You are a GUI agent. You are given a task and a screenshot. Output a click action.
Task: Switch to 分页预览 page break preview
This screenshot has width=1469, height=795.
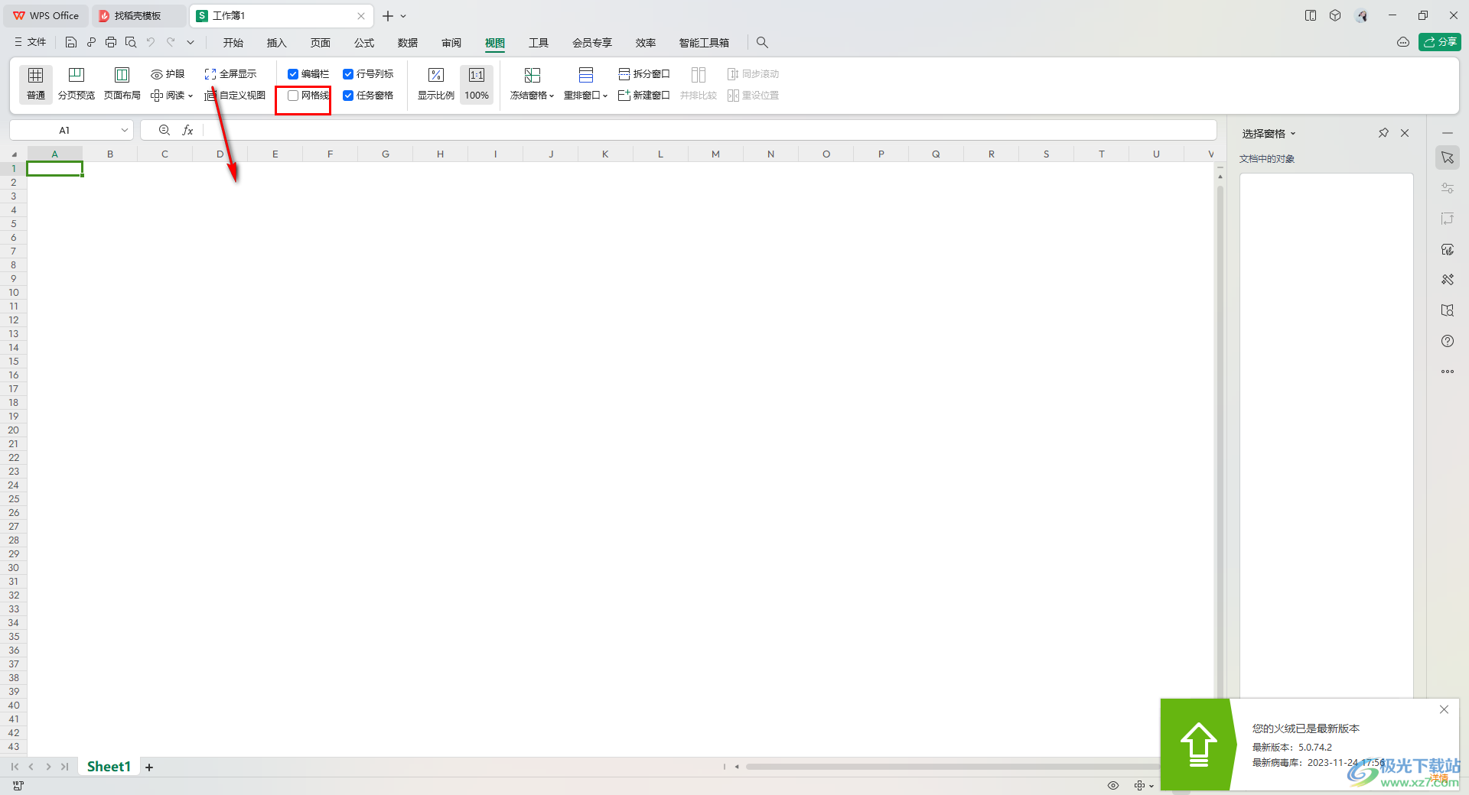[x=77, y=83]
